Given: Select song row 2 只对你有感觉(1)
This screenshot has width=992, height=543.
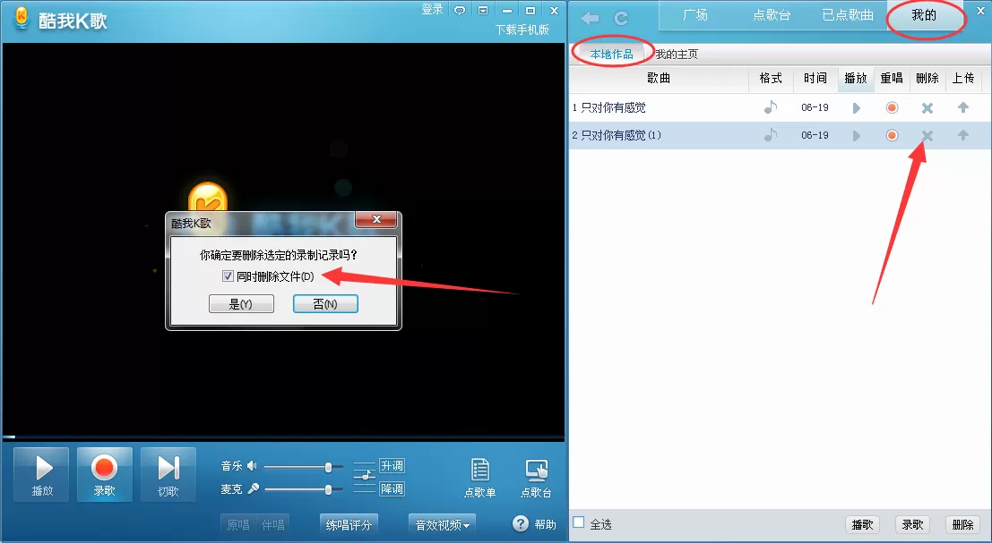Looking at the screenshot, I should coord(780,135).
